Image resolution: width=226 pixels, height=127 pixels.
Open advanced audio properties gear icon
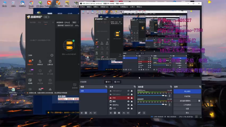click(139, 113)
